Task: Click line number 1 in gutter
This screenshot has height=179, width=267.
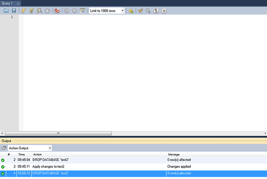Action: click(x=12, y=17)
